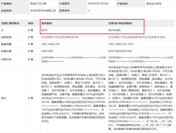Click catalog number value 3
Viewport: 176px width, 133px height.
click(89, 11)
